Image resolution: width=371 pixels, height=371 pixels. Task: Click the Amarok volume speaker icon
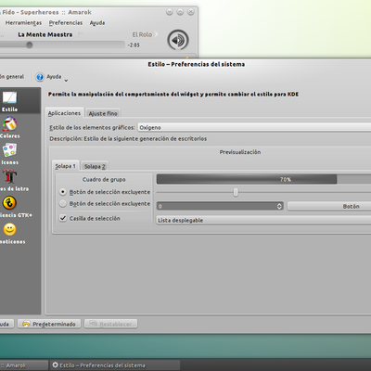point(178,40)
